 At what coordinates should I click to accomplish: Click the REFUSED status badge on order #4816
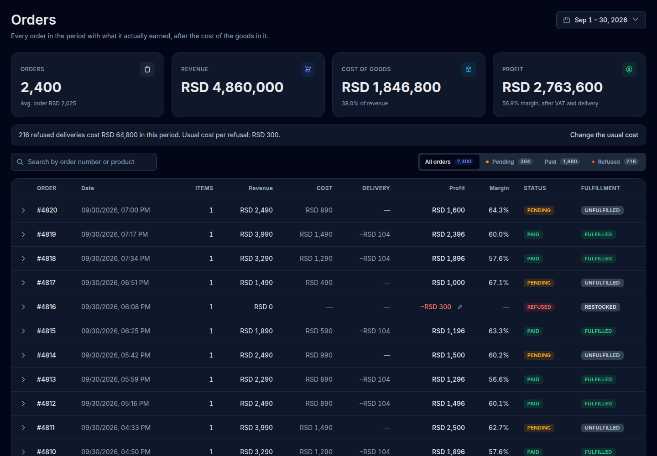pos(539,307)
